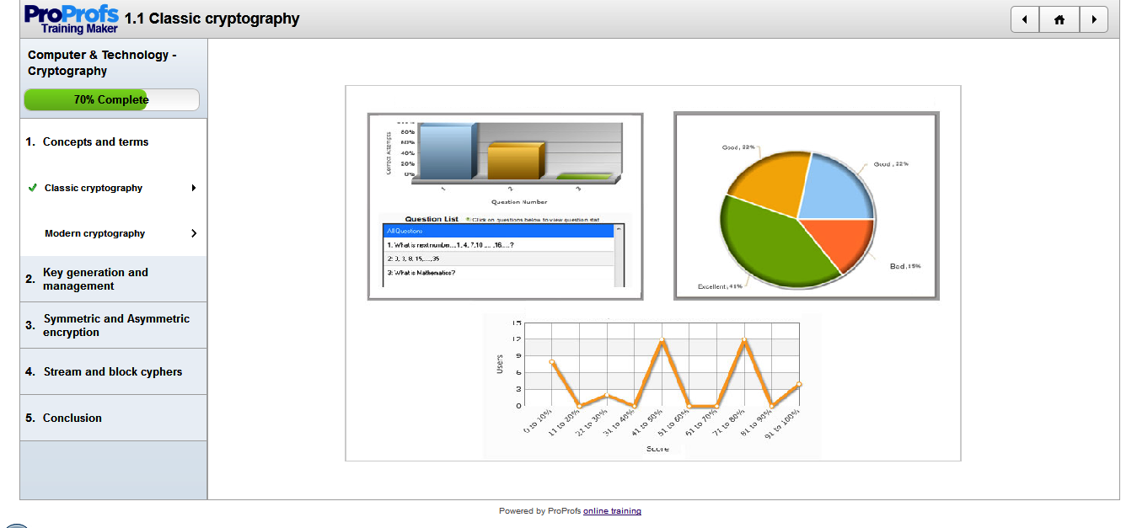Click the bar chart question list thumbnail
Viewport: 1137px width, 528px height.
coord(505,206)
